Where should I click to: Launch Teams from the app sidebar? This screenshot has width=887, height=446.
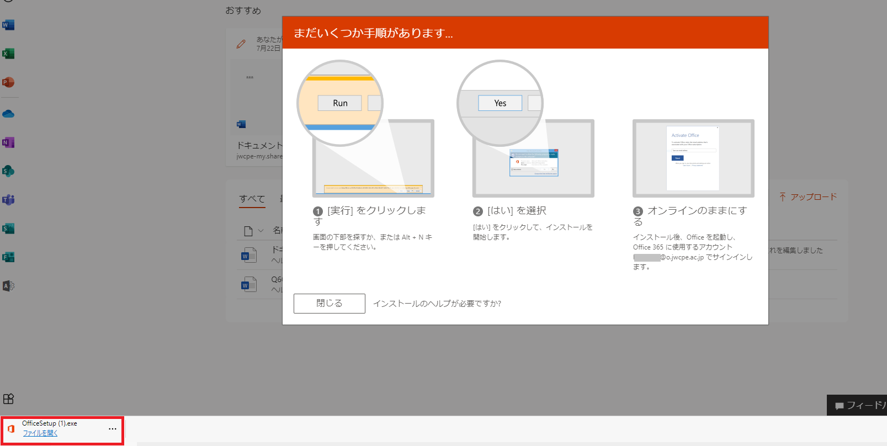click(x=8, y=200)
